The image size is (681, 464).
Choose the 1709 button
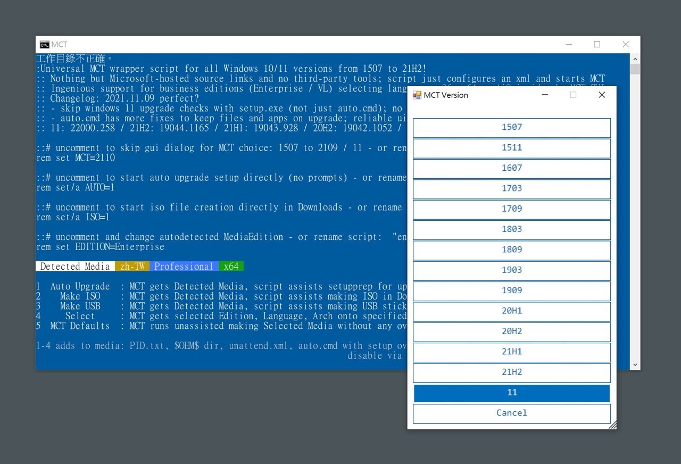[x=512, y=209]
